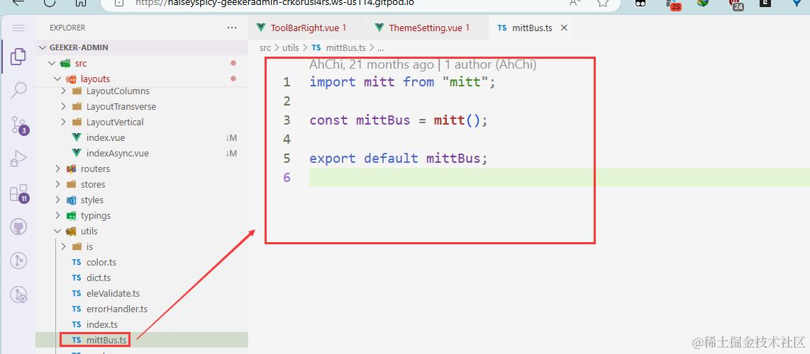Image resolution: width=810 pixels, height=354 pixels.
Task: Click the favorites star in address bar
Action: 603,3
